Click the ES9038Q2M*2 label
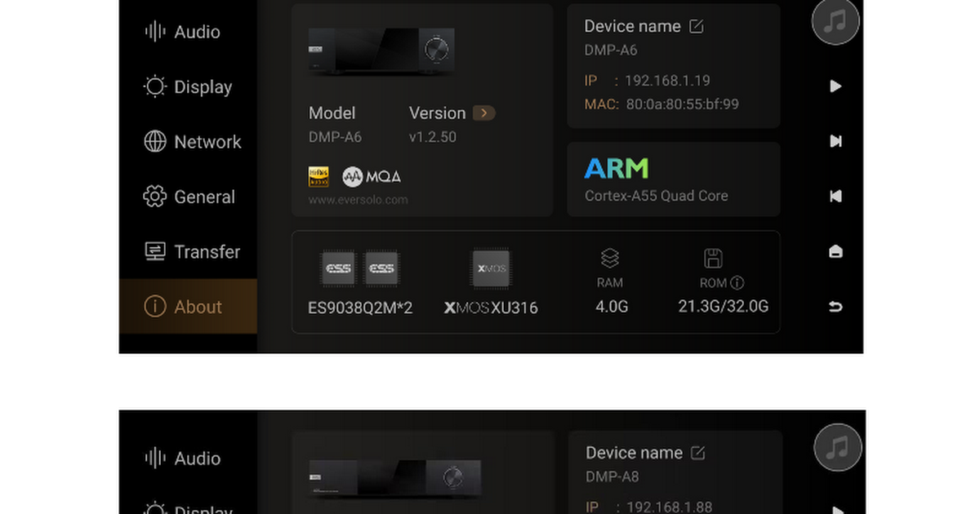The width and height of the screenshot is (980, 514). (x=360, y=308)
